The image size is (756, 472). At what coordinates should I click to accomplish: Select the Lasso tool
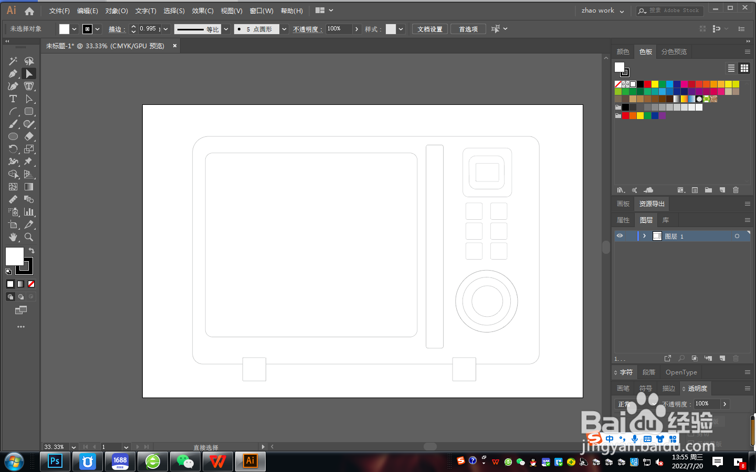tap(29, 61)
